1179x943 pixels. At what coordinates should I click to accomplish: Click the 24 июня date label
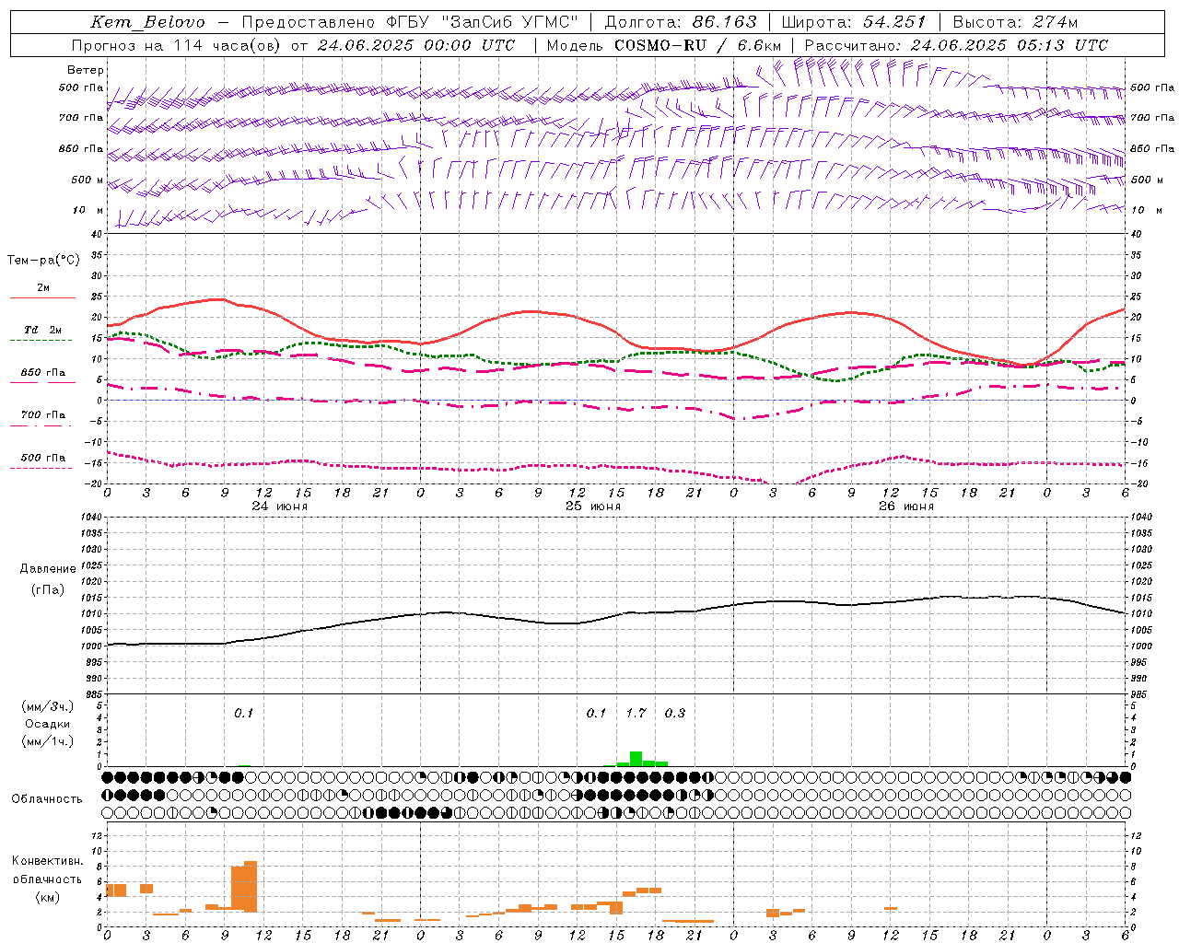click(x=280, y=506)
